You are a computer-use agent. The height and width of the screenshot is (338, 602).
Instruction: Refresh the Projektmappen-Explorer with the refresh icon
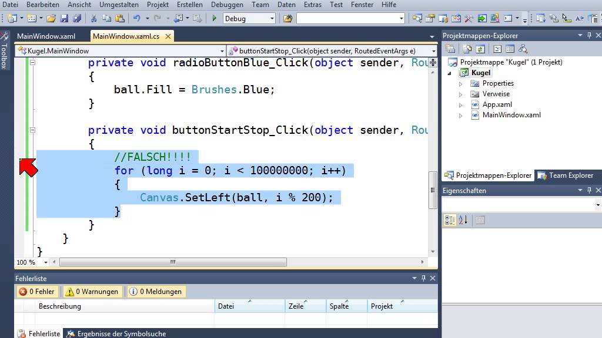(480, 49)
